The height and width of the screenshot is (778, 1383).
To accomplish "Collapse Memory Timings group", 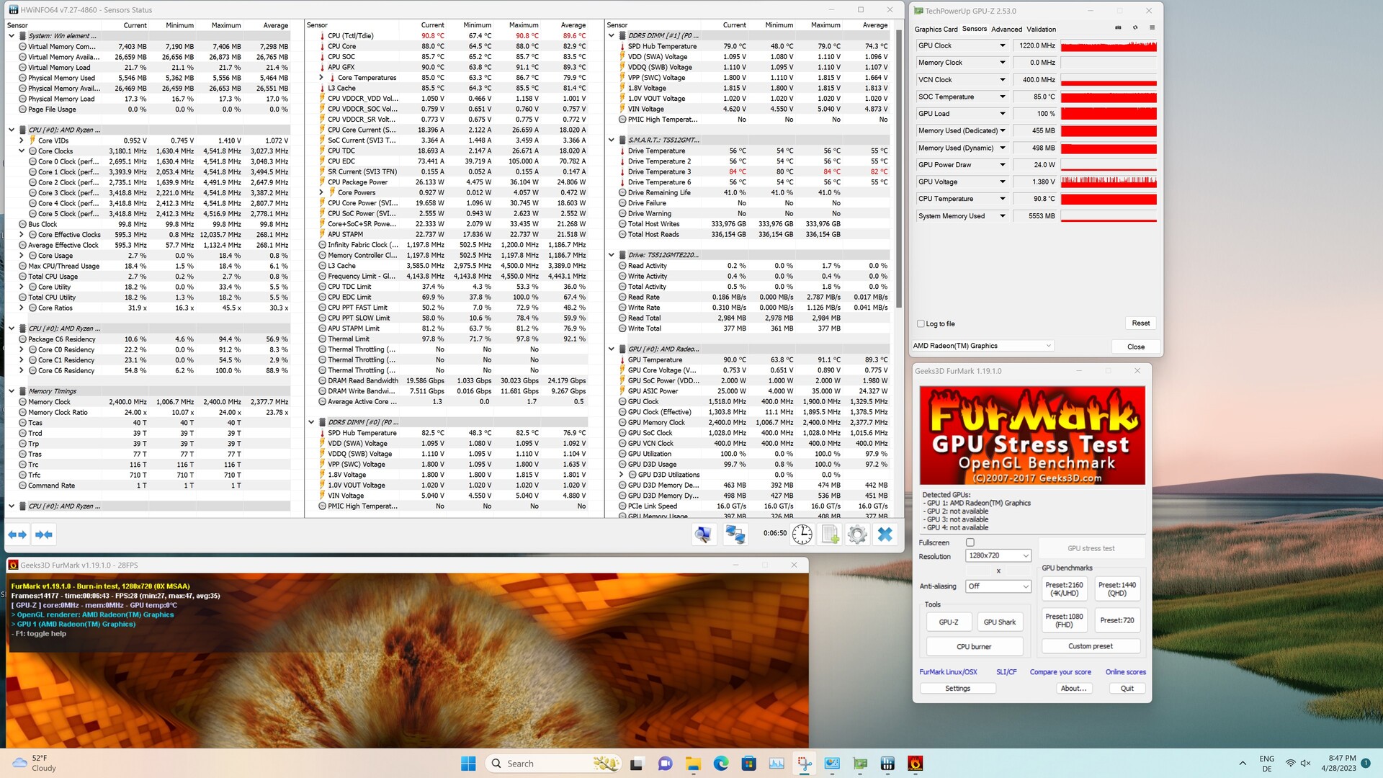I will (12, 391).
